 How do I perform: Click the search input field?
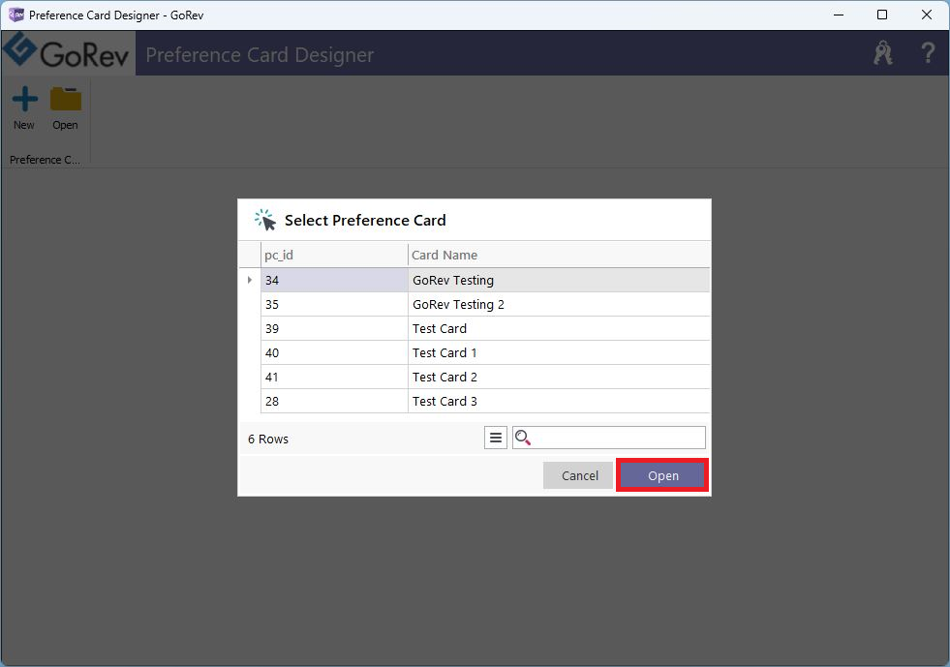[x=609, y=438]
